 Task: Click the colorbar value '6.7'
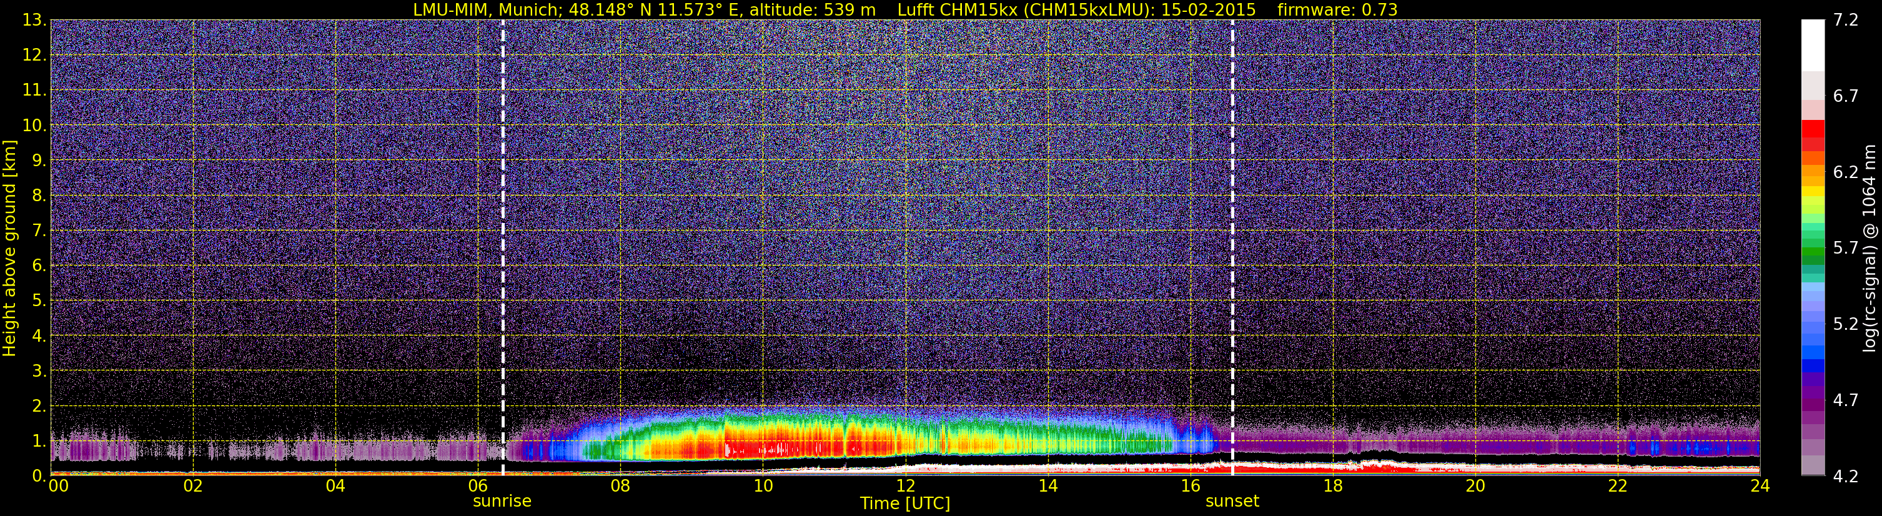pyautogui.click(x=1846, y=96)
